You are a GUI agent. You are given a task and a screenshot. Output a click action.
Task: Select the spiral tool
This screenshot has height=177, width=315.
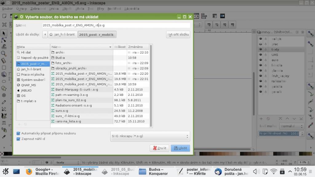[x=4, y=95]
